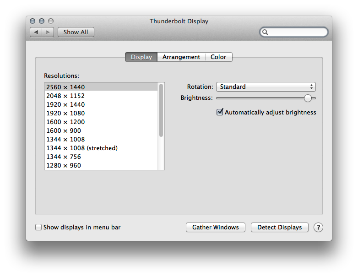The width and height of the screenshot is (358, 277).
Task: Select 1344 × 1008 (stretched) resolution
Action: pyautogui.click(x=101, y=148)
